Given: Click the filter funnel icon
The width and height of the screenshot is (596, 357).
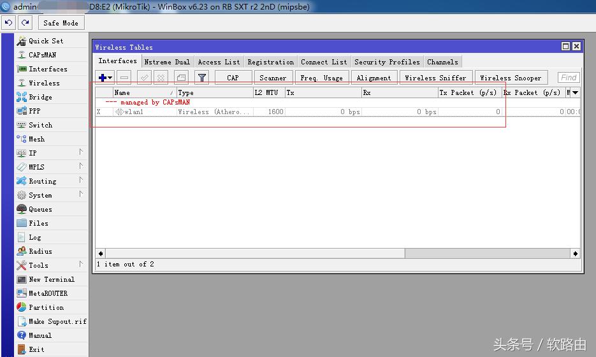Looking at the screenshot, I should (201, 78).
